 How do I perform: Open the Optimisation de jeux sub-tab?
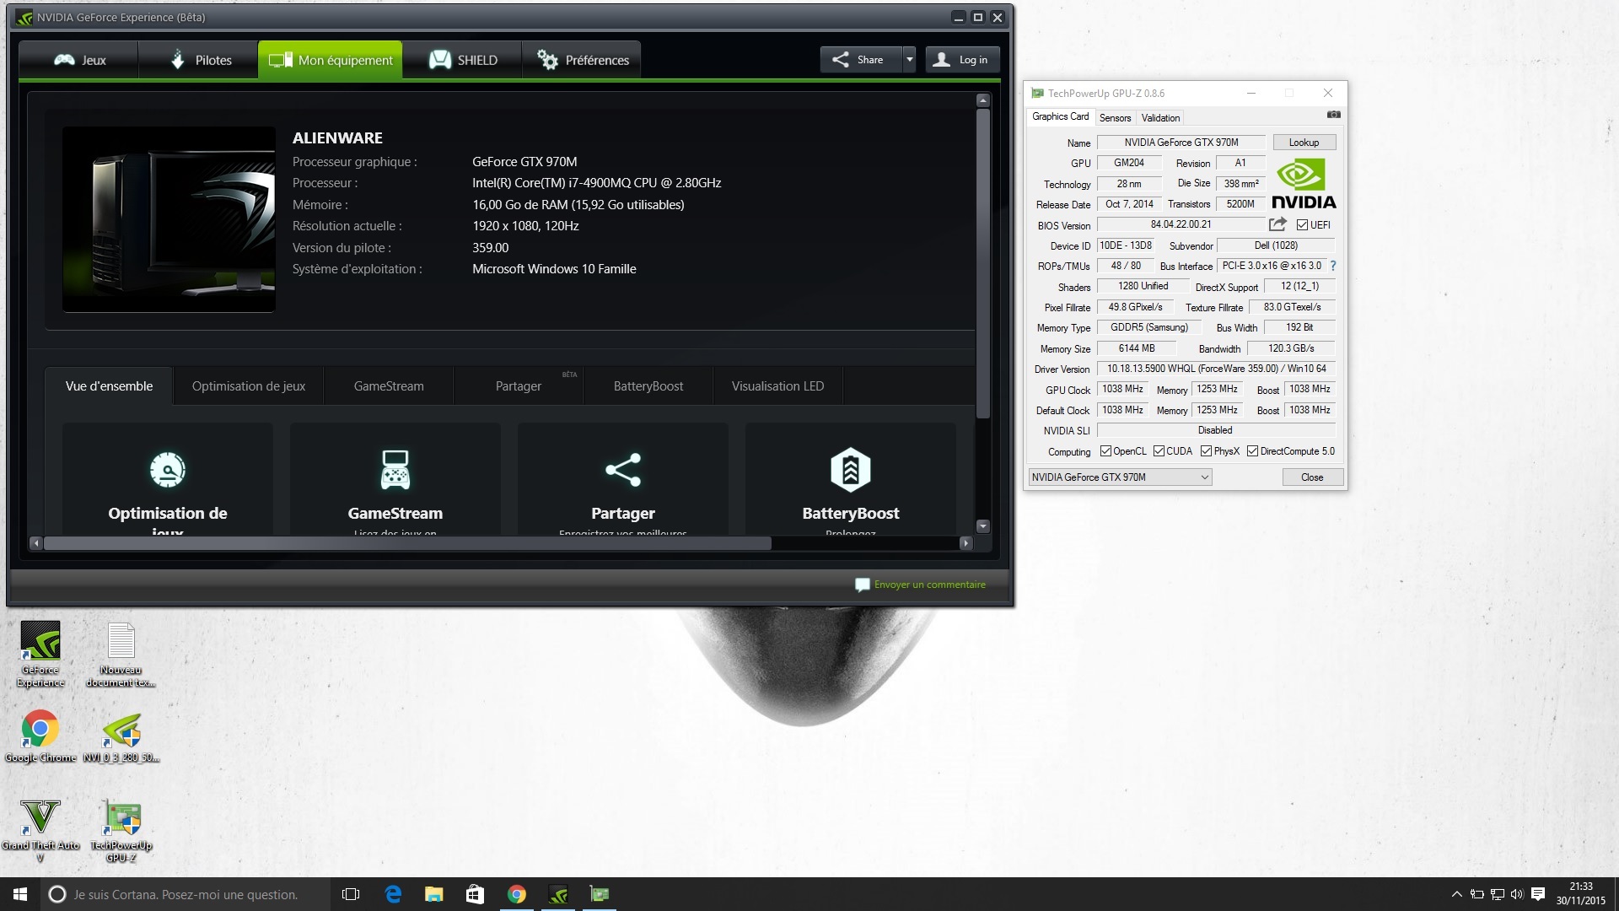pyautogui.click(x=249, y=386)
